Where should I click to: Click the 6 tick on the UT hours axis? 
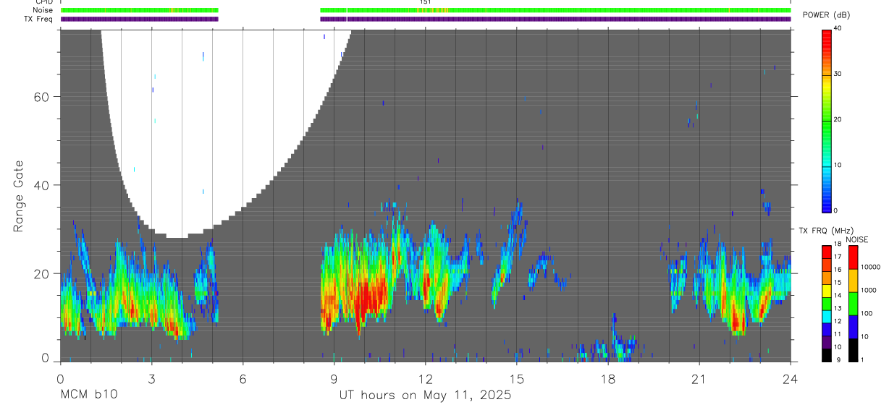[x=243, y=377]
